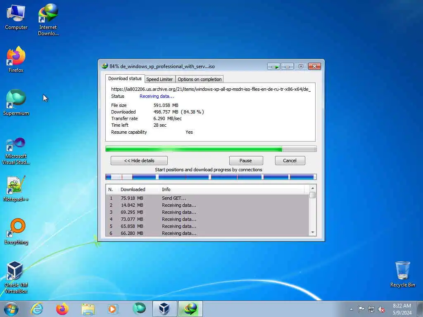423x317 pixels.
Task: Open Supermium browser from taskbar
Action: point(139,308)
